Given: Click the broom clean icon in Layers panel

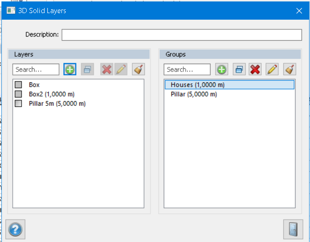Looking at the screenshot, I should 138,70.
